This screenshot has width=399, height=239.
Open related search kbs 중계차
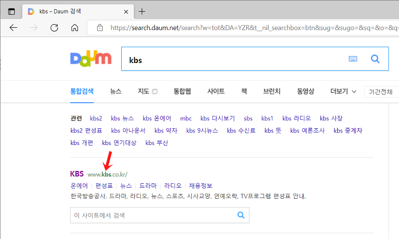(348, 131)
